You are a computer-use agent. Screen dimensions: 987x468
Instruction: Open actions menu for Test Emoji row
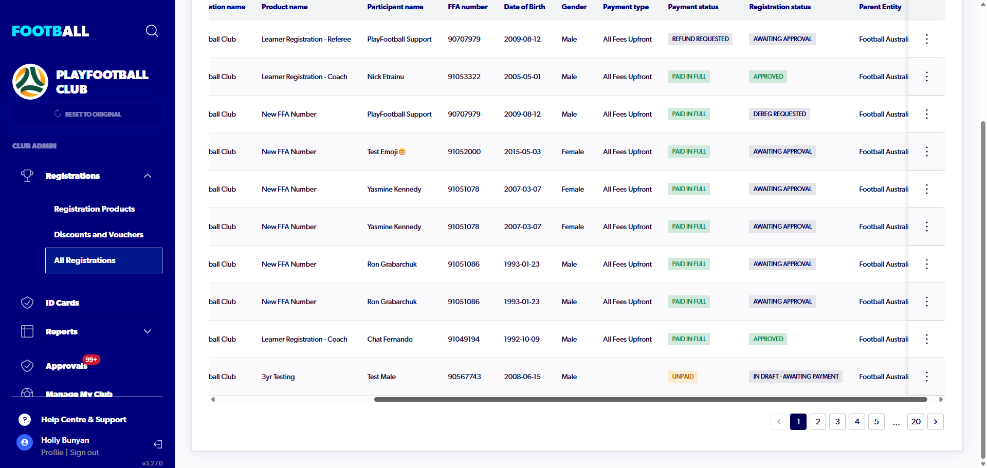tap(927, 152)
